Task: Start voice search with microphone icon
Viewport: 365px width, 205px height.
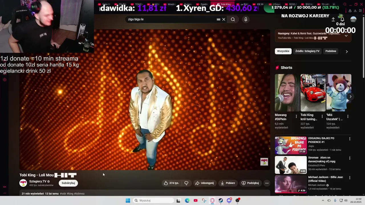Action: [x=246, y=19]
